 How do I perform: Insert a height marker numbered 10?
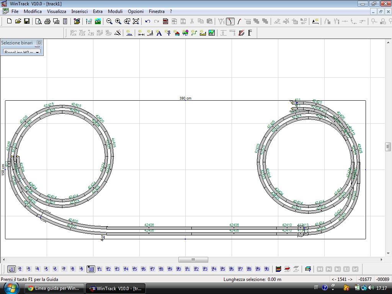[168, 33]
